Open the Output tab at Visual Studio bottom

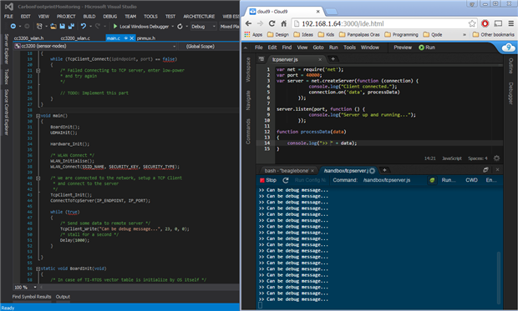tap(63, 297)
